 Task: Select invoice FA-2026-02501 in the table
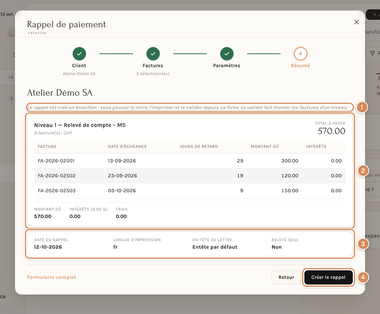56,161
